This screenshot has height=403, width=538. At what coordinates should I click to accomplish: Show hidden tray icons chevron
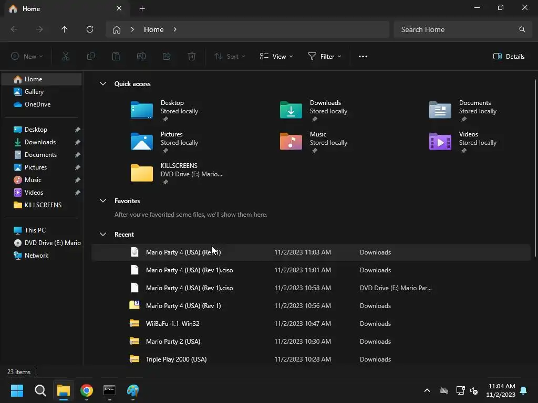(x=427, y=390)
